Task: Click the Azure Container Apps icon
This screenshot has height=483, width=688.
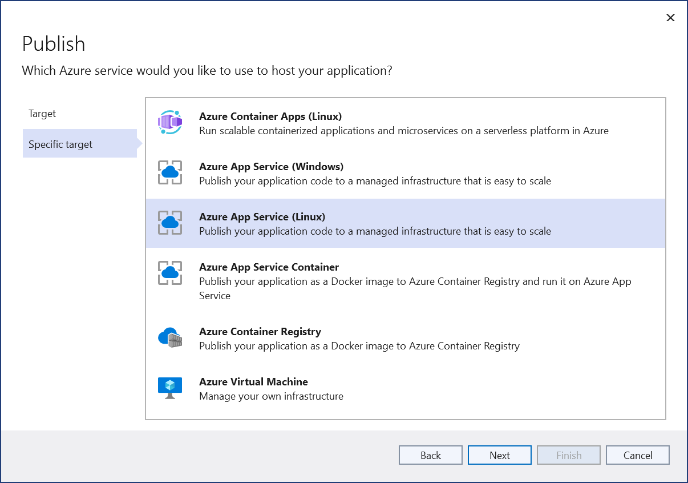Action: [169, 123]
